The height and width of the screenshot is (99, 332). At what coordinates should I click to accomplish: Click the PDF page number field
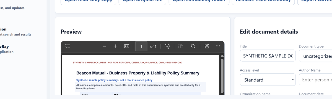tap(141, 46)
